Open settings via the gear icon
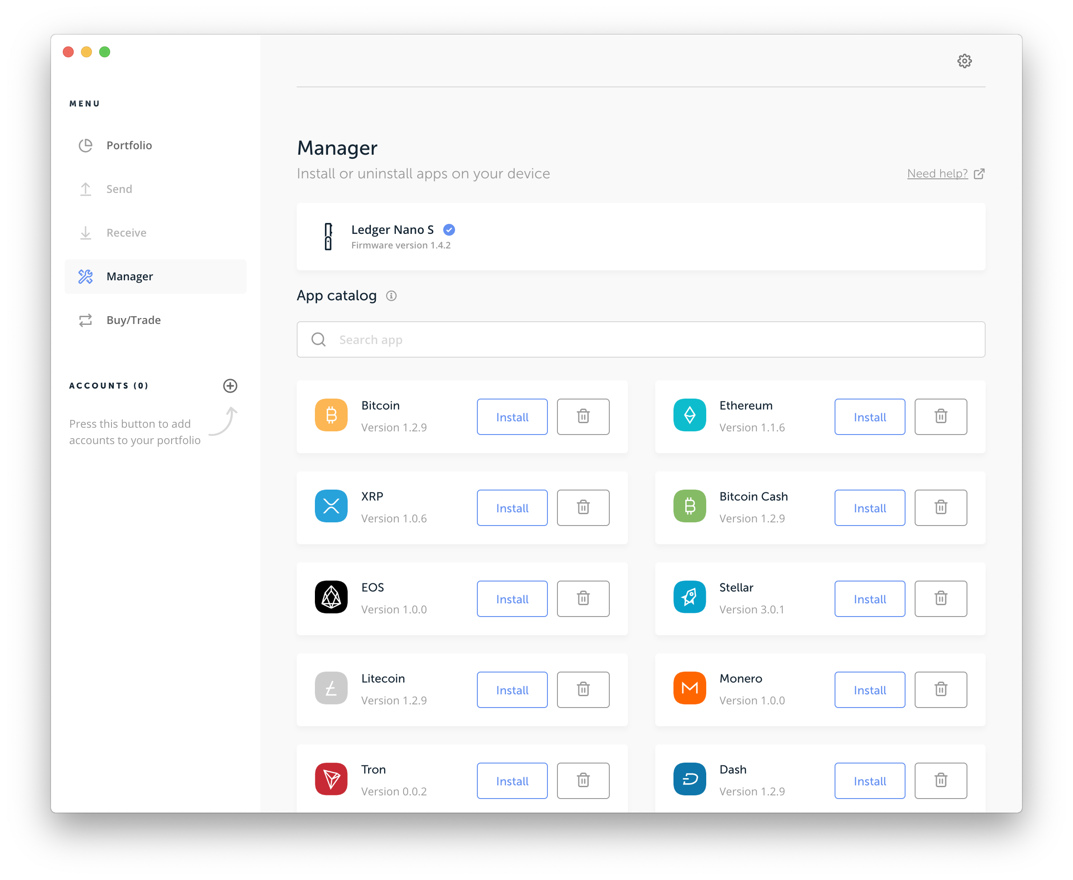The width and height of the screenshot is (1073, 880). (964, 61)
